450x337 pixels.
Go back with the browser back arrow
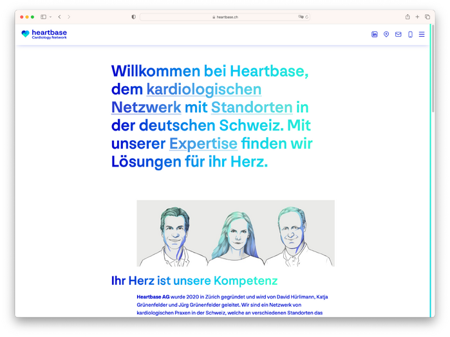tap(59, 17)
